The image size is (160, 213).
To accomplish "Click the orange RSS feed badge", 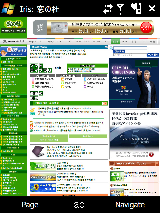I will click(x=105, y=104).
